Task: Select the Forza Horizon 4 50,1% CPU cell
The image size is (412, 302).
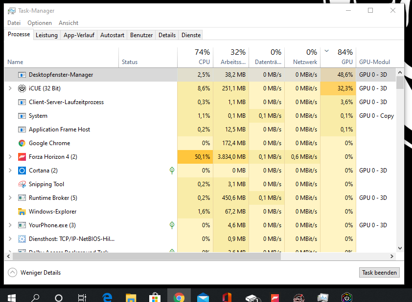Action: tap(195, 157)
